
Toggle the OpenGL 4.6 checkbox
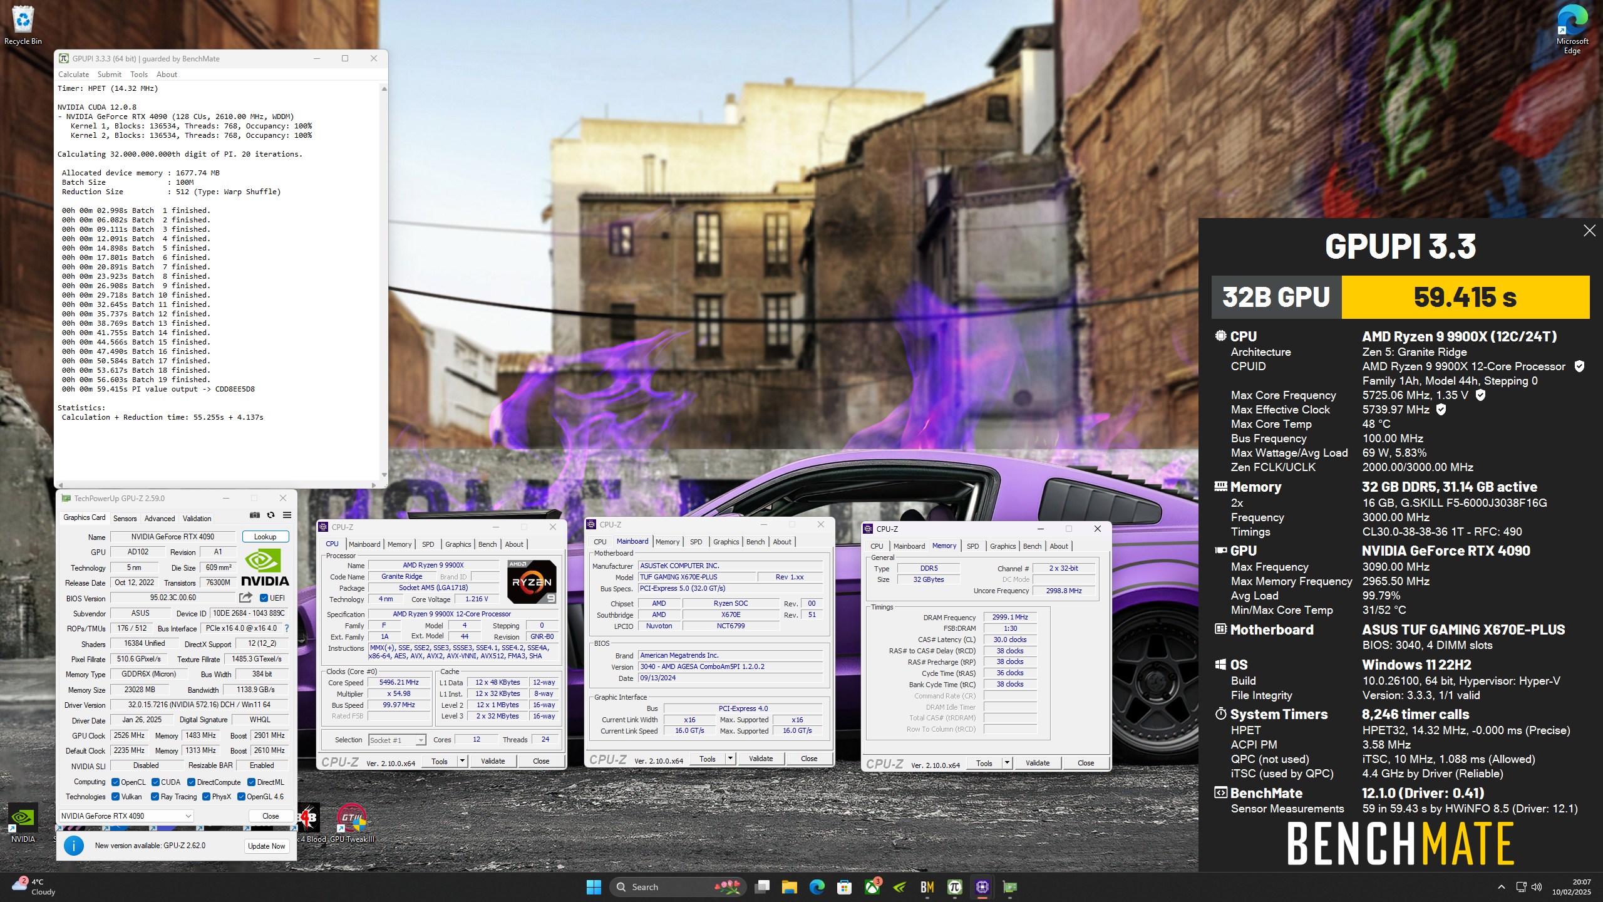(241, 797)
